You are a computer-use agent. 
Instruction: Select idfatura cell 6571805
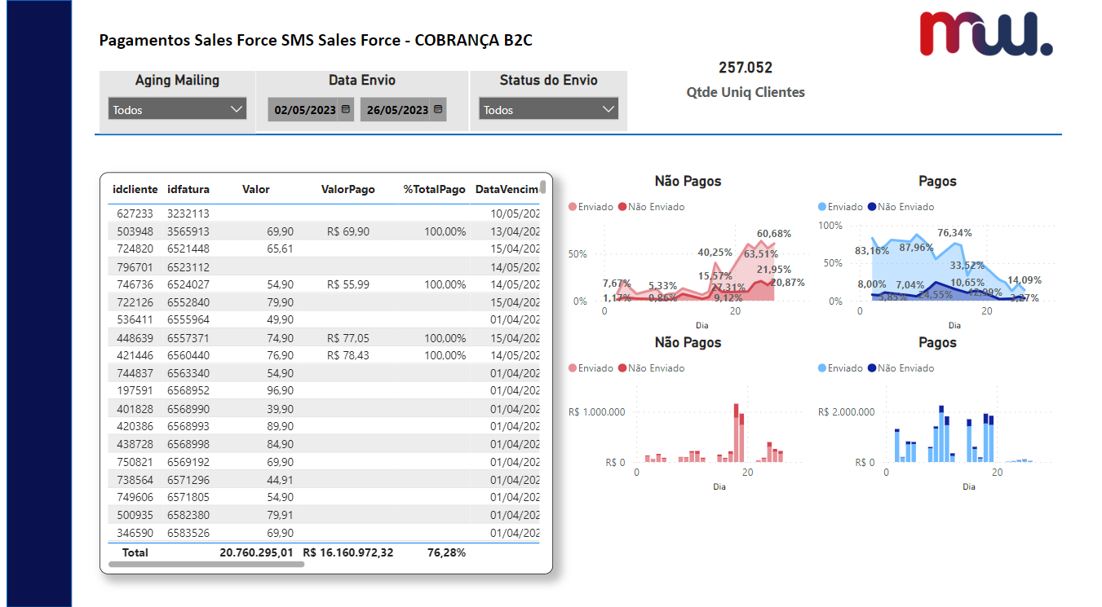tap(188, 497)
